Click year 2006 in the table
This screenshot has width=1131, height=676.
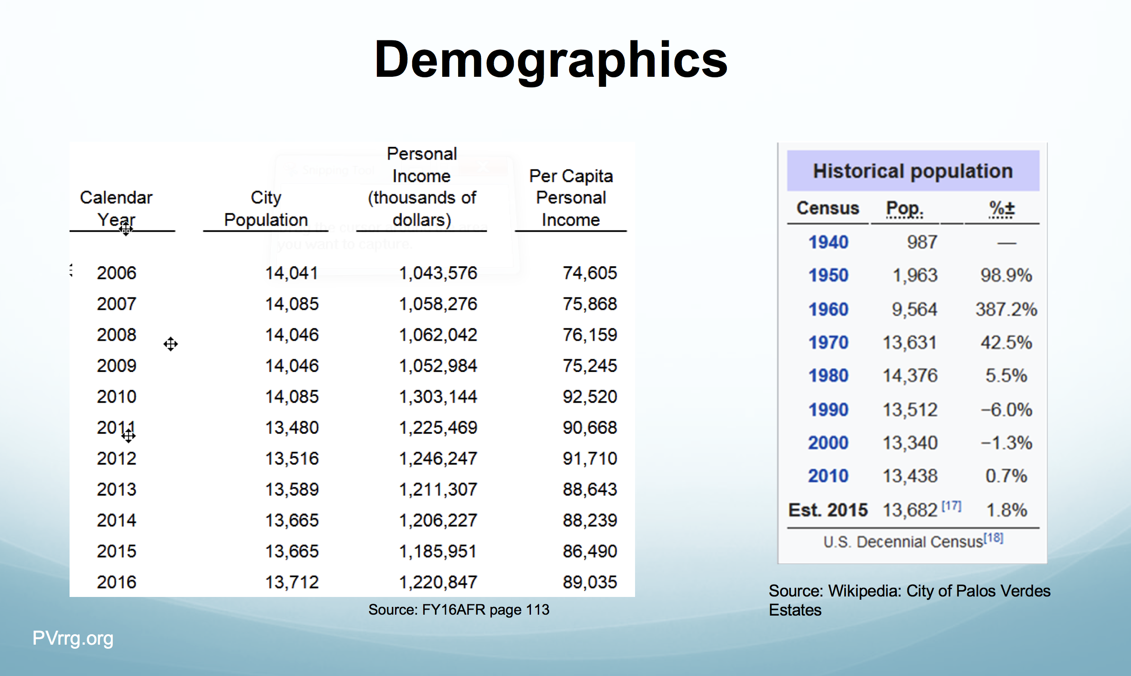coord(116,273)
